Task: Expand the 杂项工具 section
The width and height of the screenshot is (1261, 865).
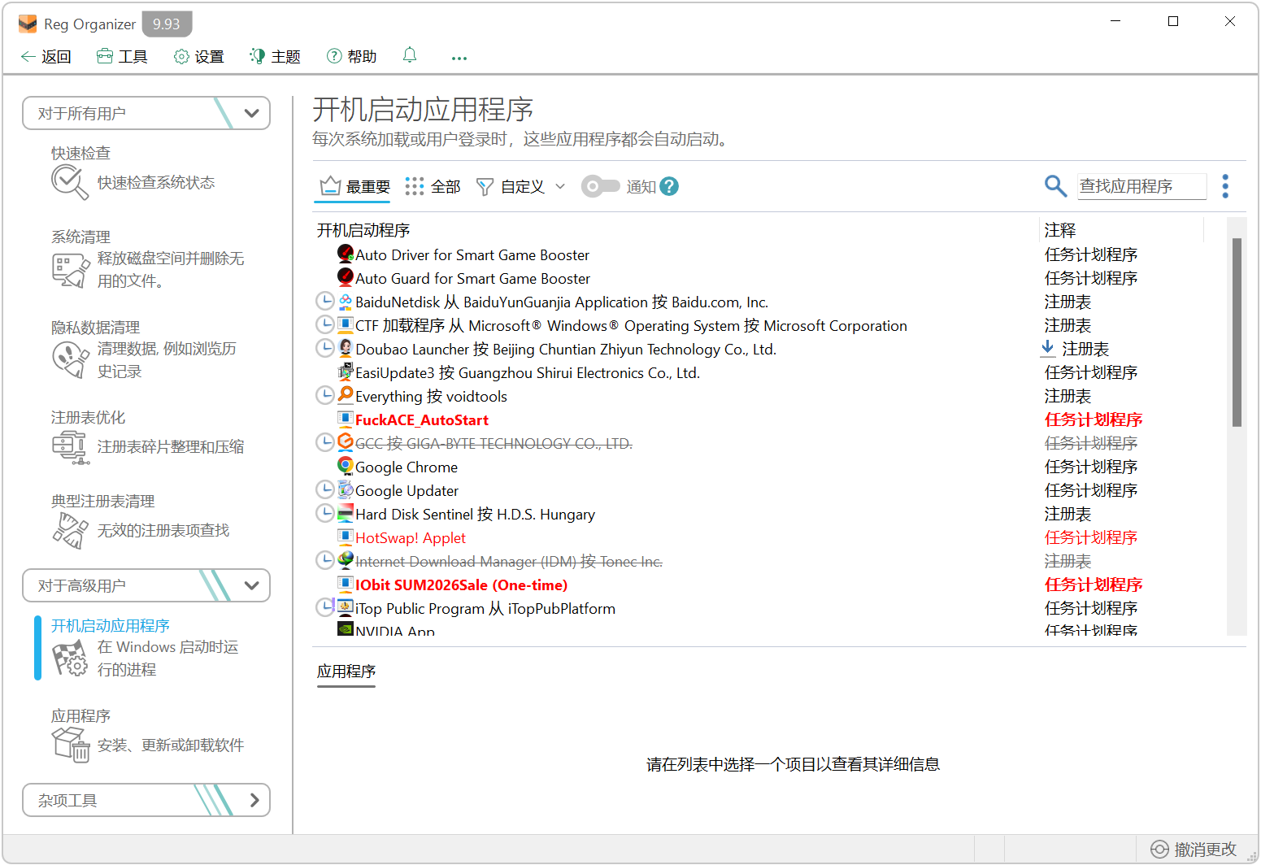Action: point(254,800)
